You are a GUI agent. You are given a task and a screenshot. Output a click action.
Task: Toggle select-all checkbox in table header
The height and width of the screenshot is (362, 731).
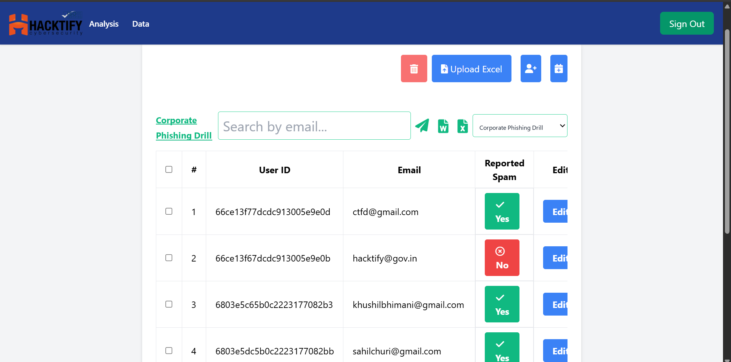click(169, 169)
